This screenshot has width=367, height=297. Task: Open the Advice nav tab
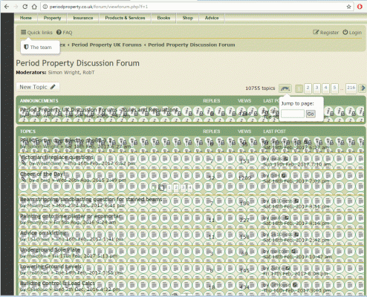pos(212,18)
